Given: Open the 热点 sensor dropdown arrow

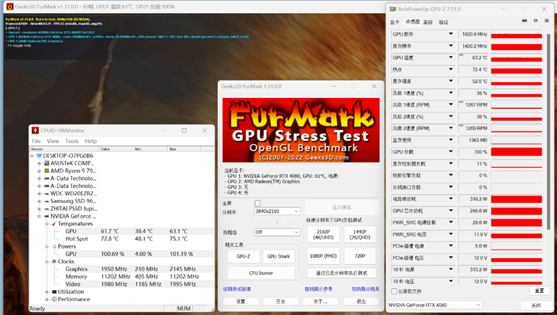Looking at the screenshot, I should (x=450, y=70).
